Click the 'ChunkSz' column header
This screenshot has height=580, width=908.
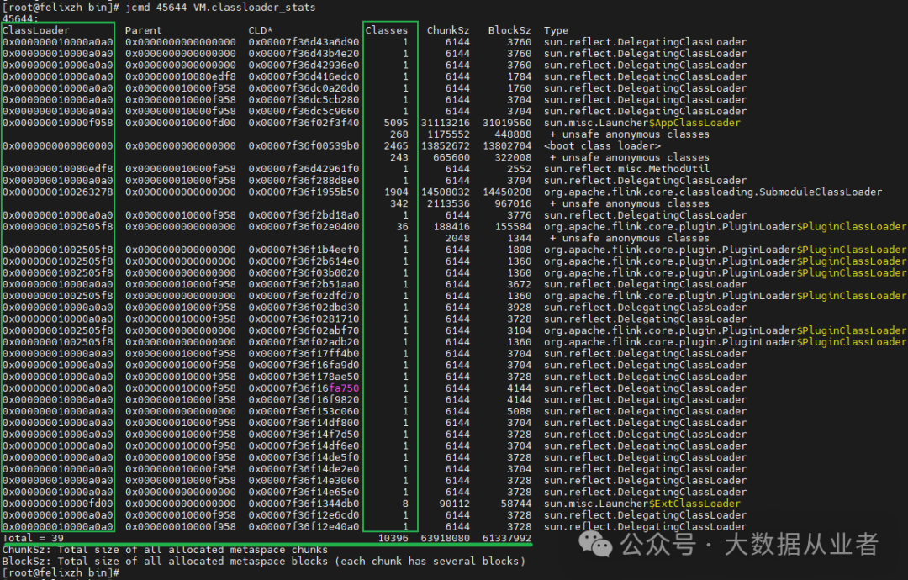pos(448,30)
